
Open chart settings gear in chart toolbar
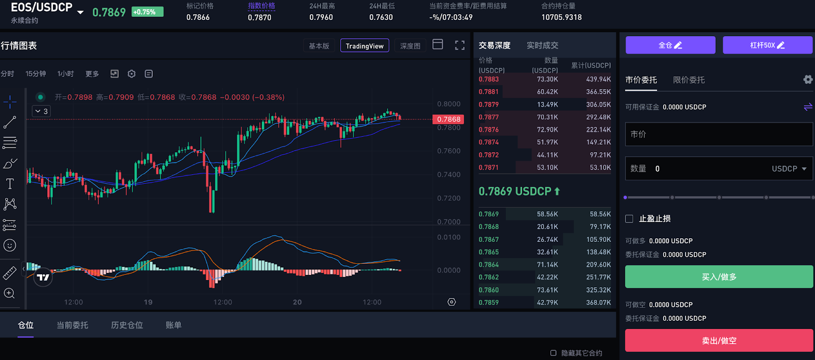131,74
